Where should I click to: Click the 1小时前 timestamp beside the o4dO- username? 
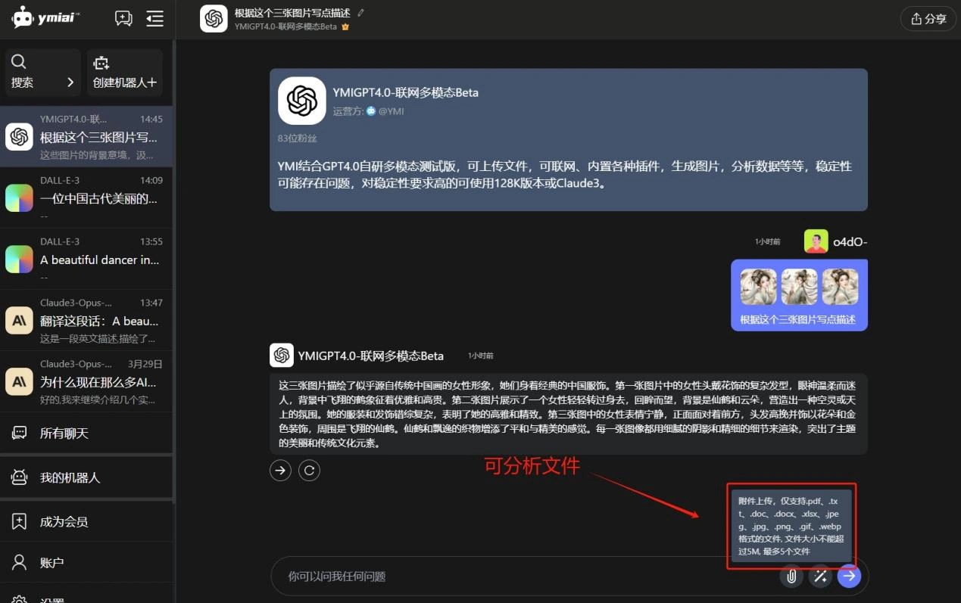[x=767, y=242]
